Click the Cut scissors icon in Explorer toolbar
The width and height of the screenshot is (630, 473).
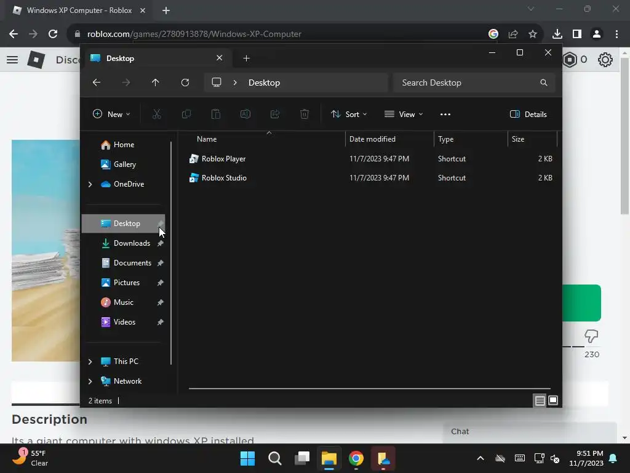click(157, 114)
